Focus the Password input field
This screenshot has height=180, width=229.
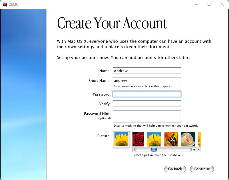pyautogui.click(x=147, y=94)
